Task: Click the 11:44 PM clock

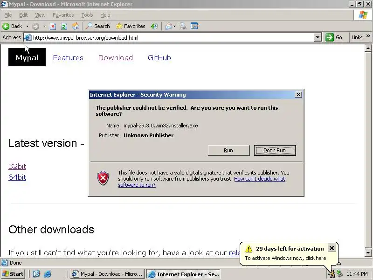Action: (357, 274)
